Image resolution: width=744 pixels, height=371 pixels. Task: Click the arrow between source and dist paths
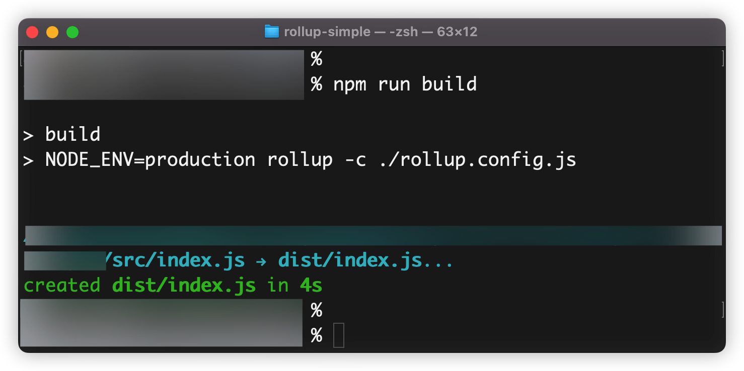261,261
